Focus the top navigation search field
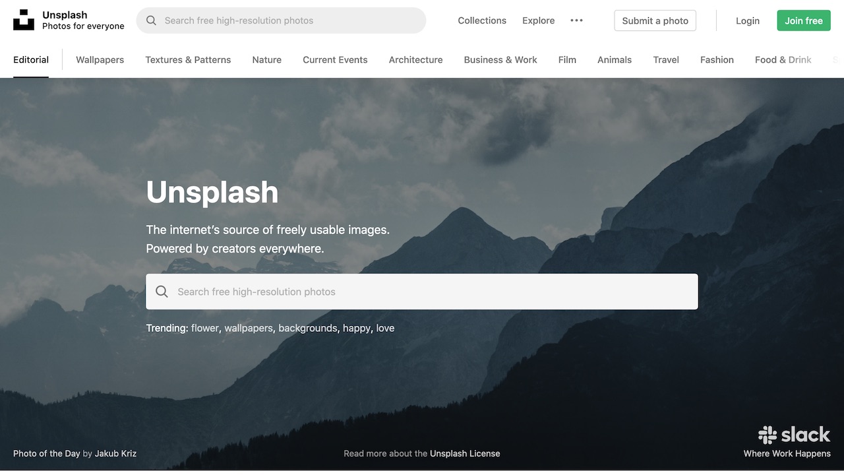 (x=281, y=20)
